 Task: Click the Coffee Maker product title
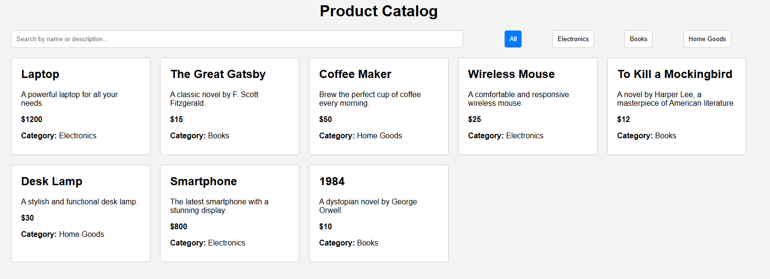point(355,74)
